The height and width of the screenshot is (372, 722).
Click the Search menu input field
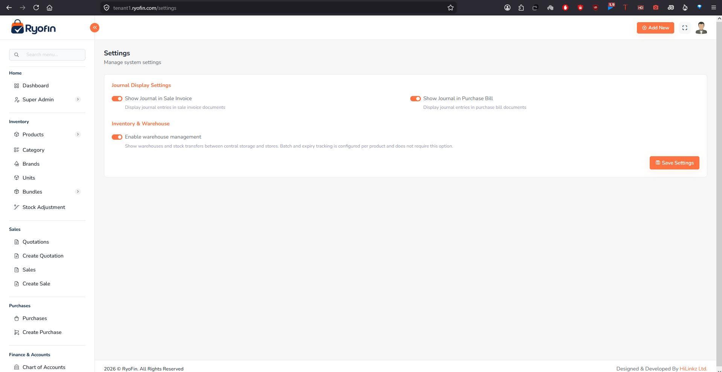click(47, 55)
